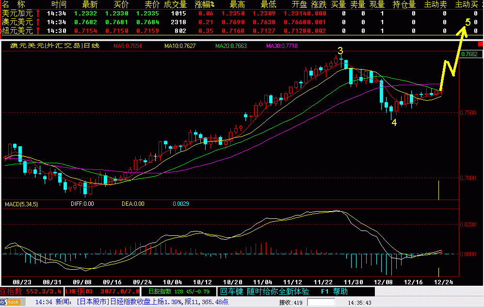Click the F1 帮助 help button

tap(334, 292)
